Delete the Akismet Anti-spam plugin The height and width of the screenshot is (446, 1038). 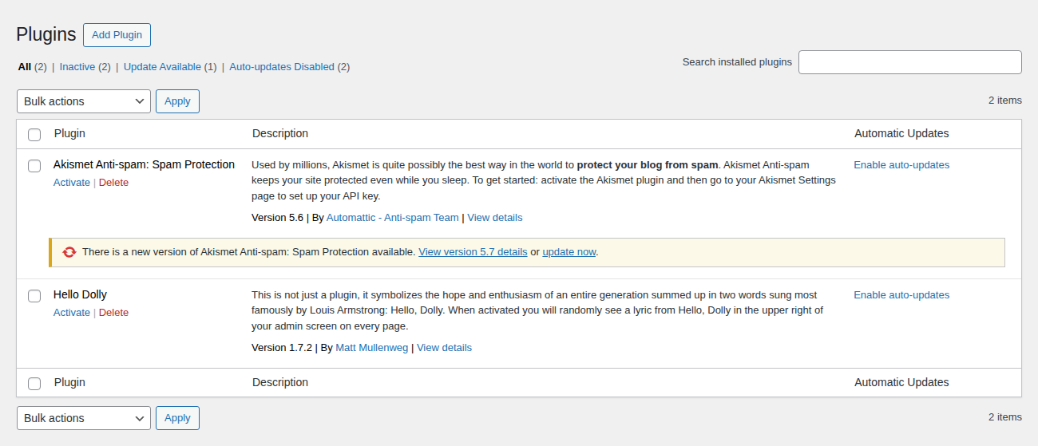coord(113,183)
